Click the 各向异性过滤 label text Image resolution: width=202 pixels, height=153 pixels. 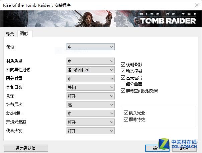pyautogui.click(x=18, y=70)
